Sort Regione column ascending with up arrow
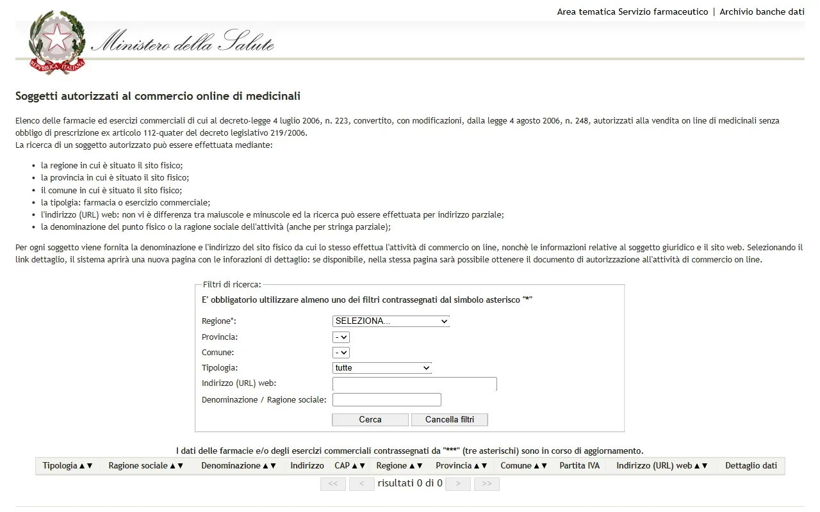This screenshot has height=512, width=820. coord(412,466)
